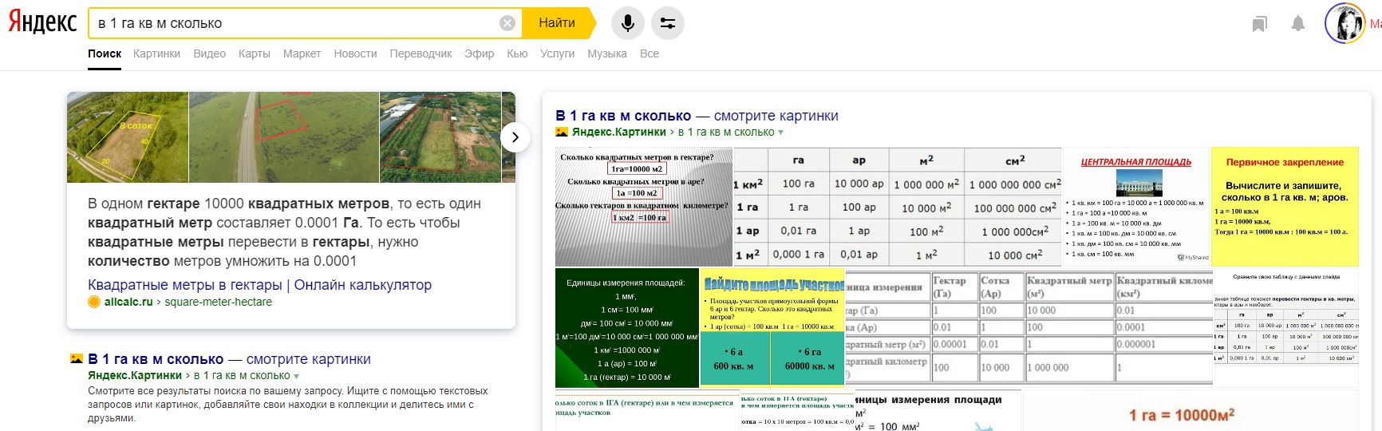The image size is (1382, 431).
Task: Clear the search query with the X icon
Action: coord(507,23)
